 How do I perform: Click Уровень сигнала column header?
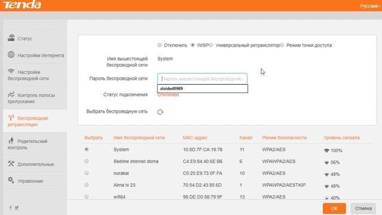click(x=341, y=138)
